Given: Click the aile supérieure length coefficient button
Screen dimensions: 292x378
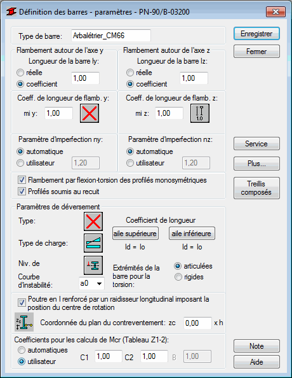Looking at the screenshot, I should click(135, 234).
